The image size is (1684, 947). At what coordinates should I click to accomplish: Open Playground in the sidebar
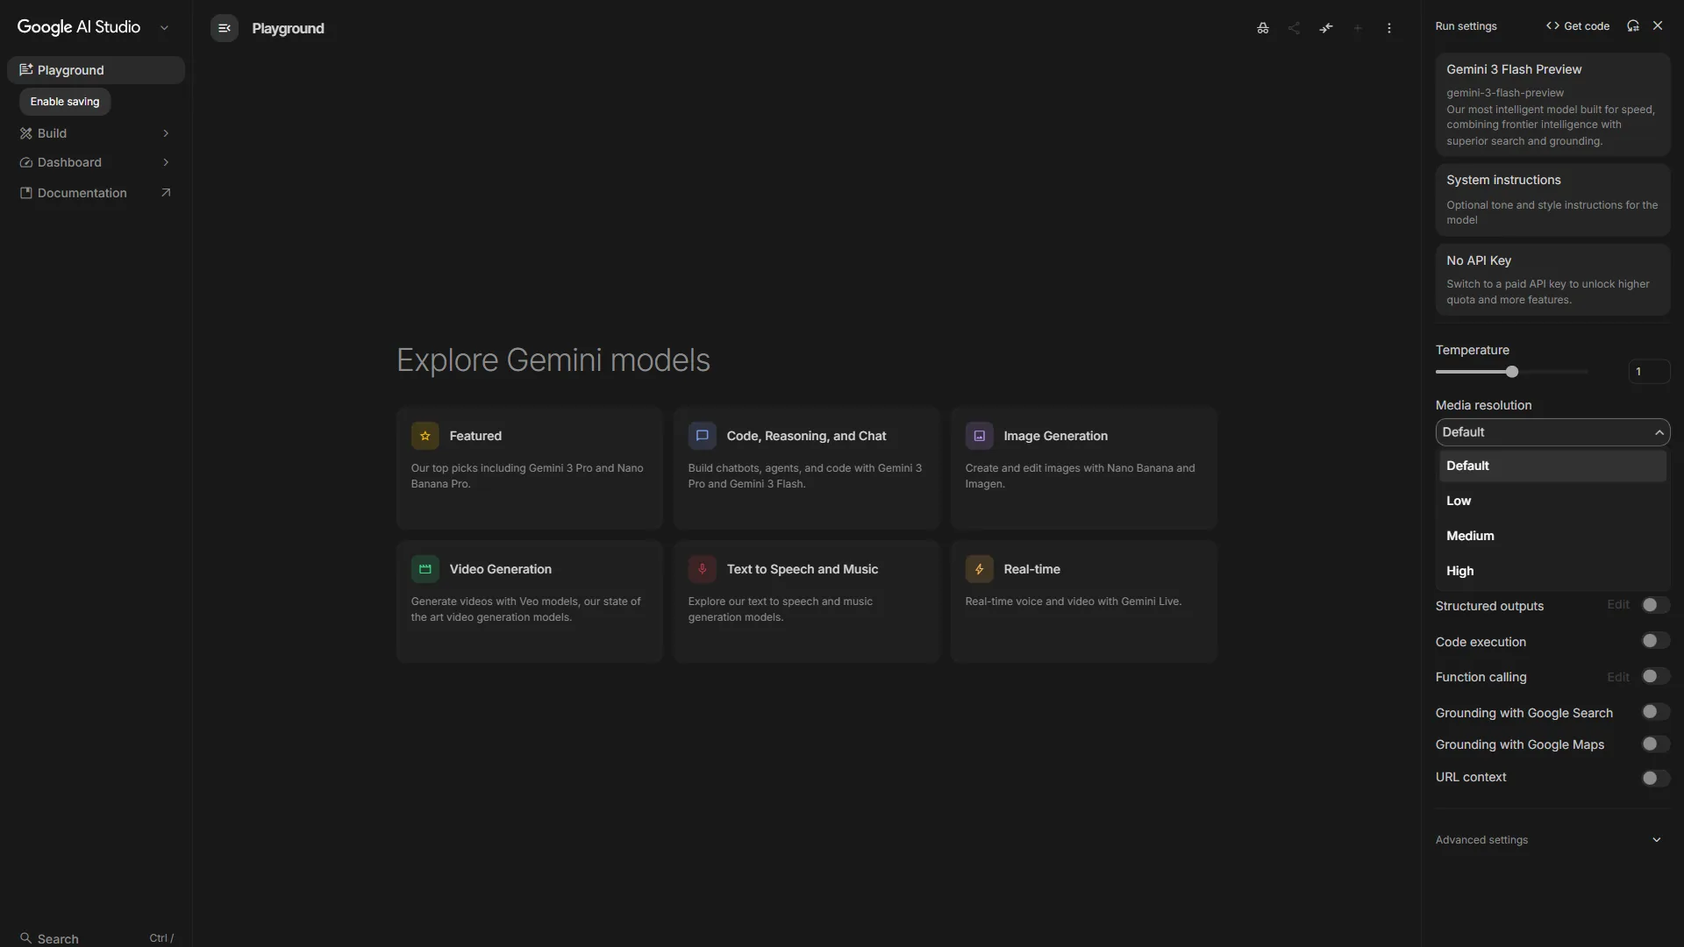(x=96, y=70)
